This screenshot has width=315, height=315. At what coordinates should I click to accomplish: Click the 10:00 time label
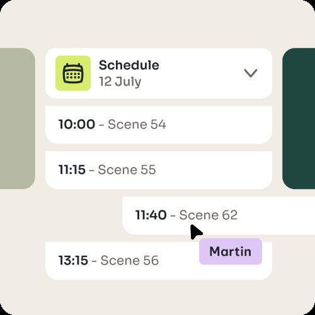77,124
